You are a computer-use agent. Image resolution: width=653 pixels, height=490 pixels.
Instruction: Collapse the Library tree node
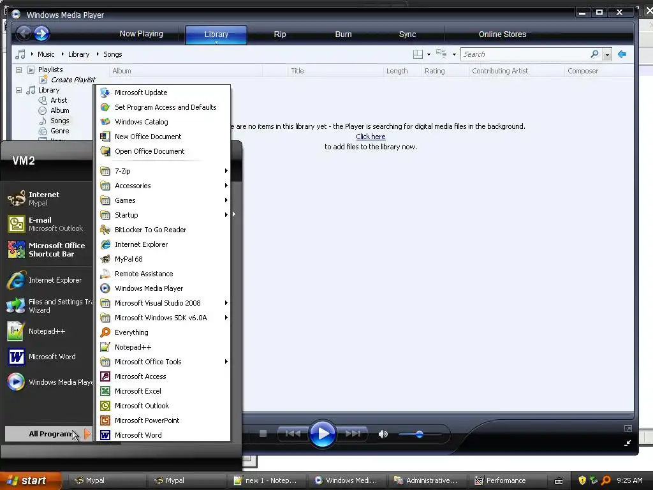coord(18,90)
